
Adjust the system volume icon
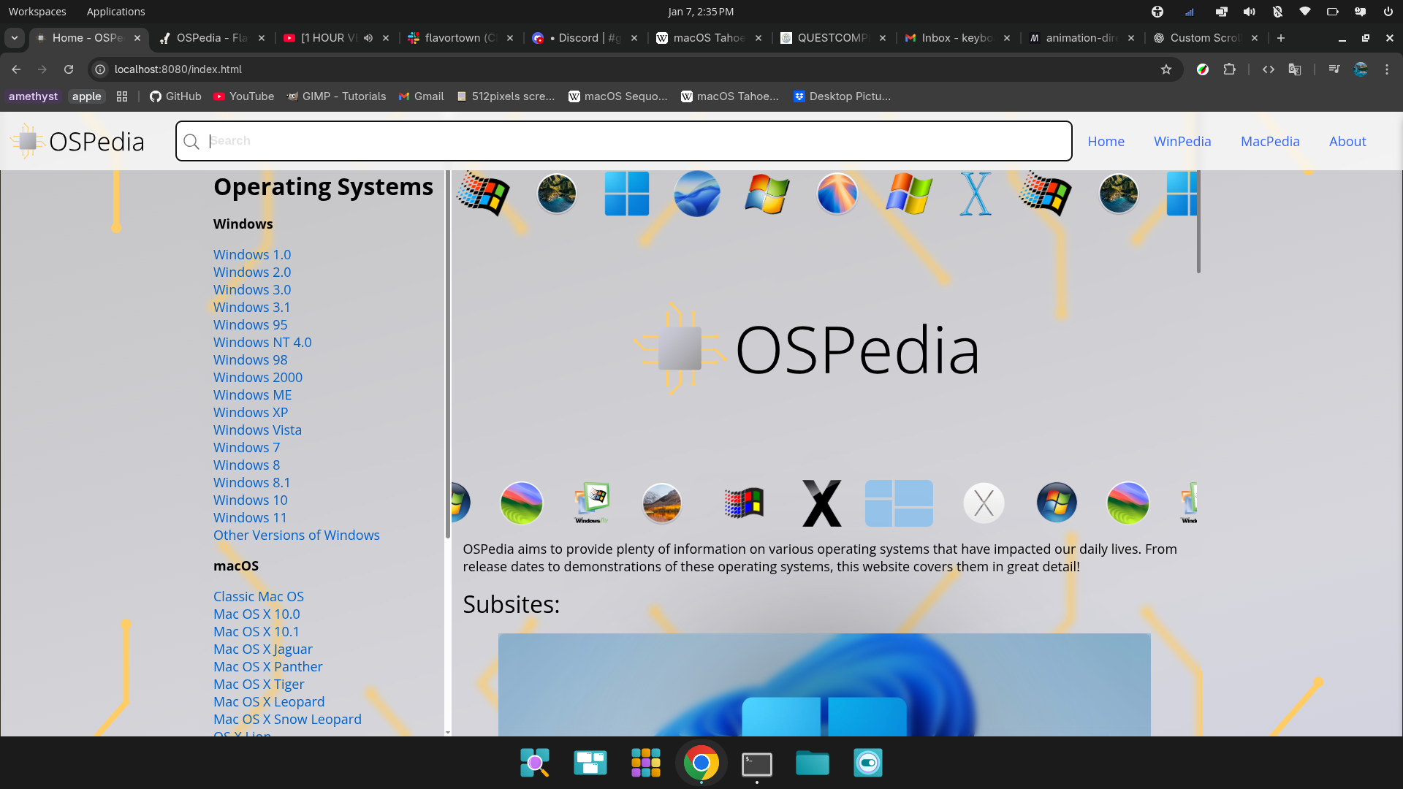point(1250,12)
